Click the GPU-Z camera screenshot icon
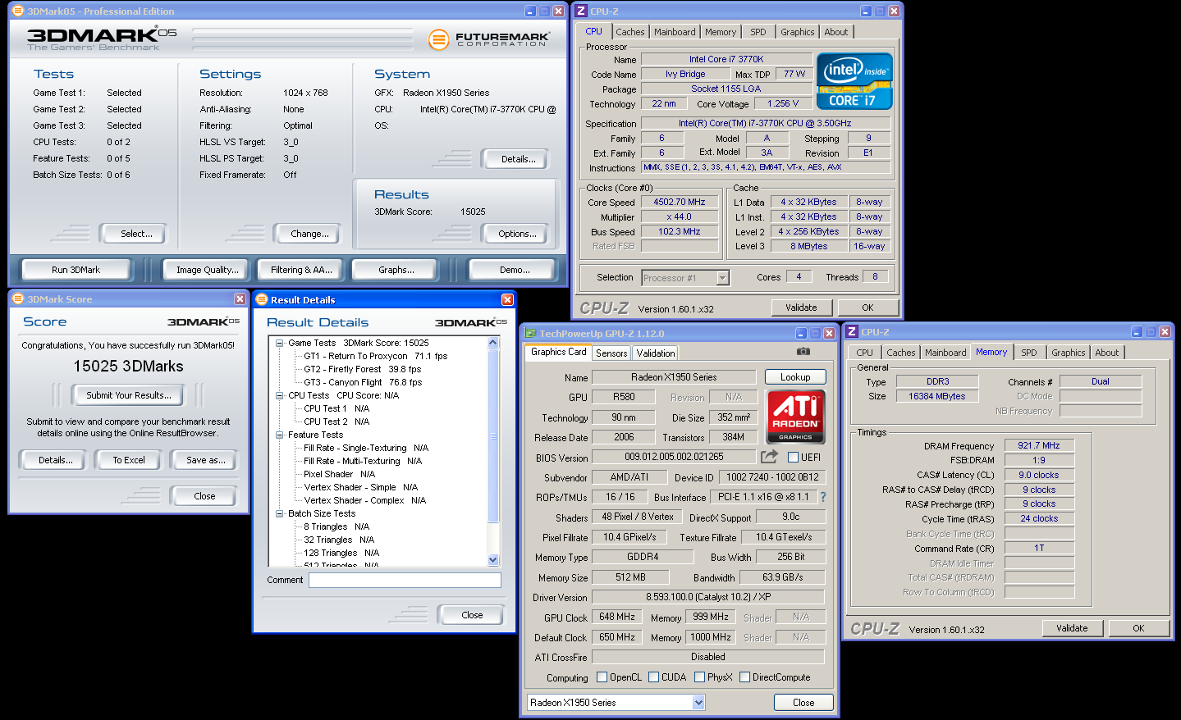Image resolution: width=1181 pixels, height=720 pixels. tap(803, 351)
